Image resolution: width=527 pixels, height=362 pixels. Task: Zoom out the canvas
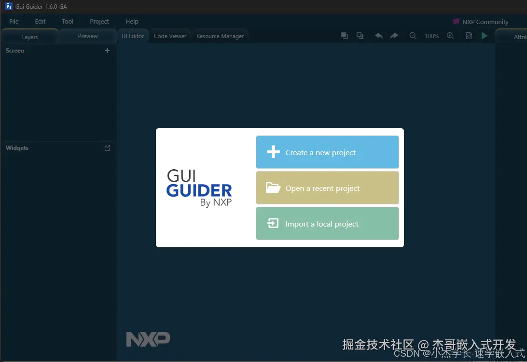pos(413,36)
